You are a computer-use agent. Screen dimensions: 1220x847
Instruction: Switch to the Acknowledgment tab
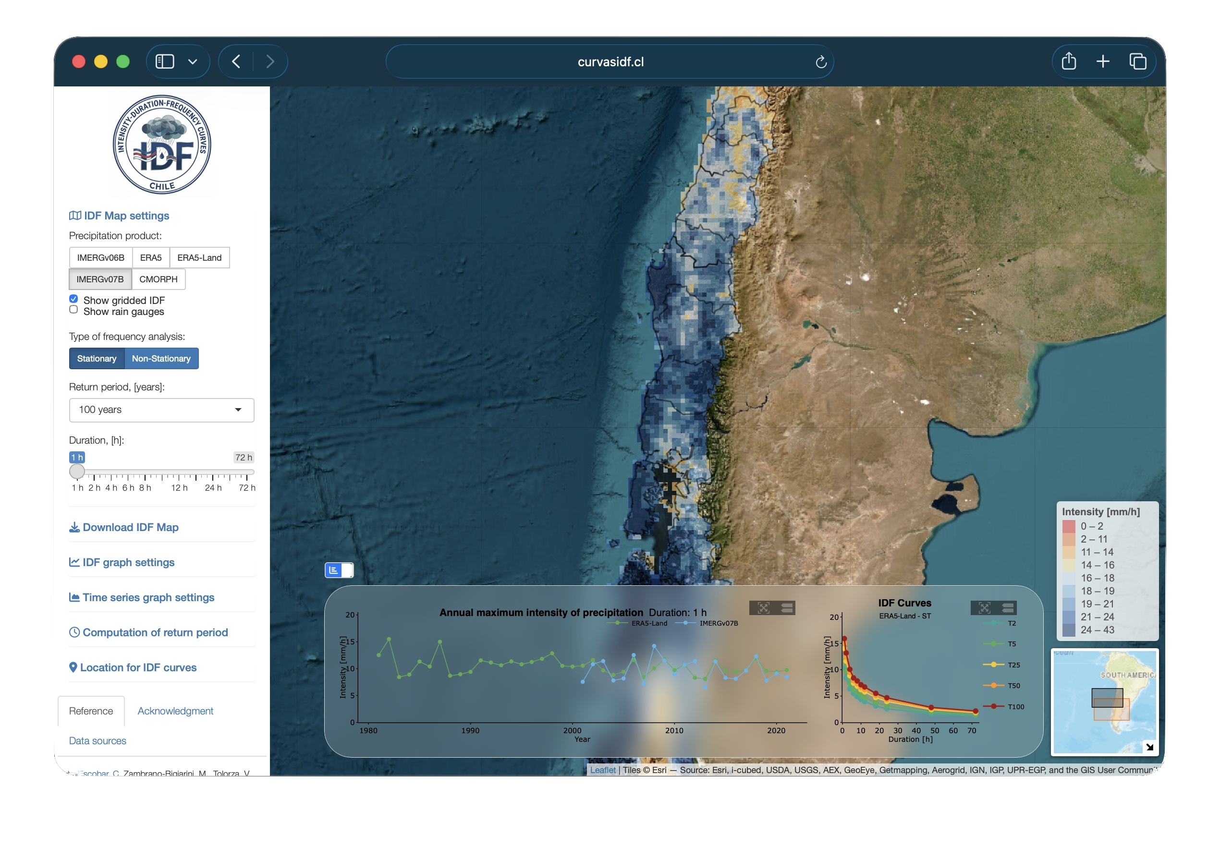(175, 711)
